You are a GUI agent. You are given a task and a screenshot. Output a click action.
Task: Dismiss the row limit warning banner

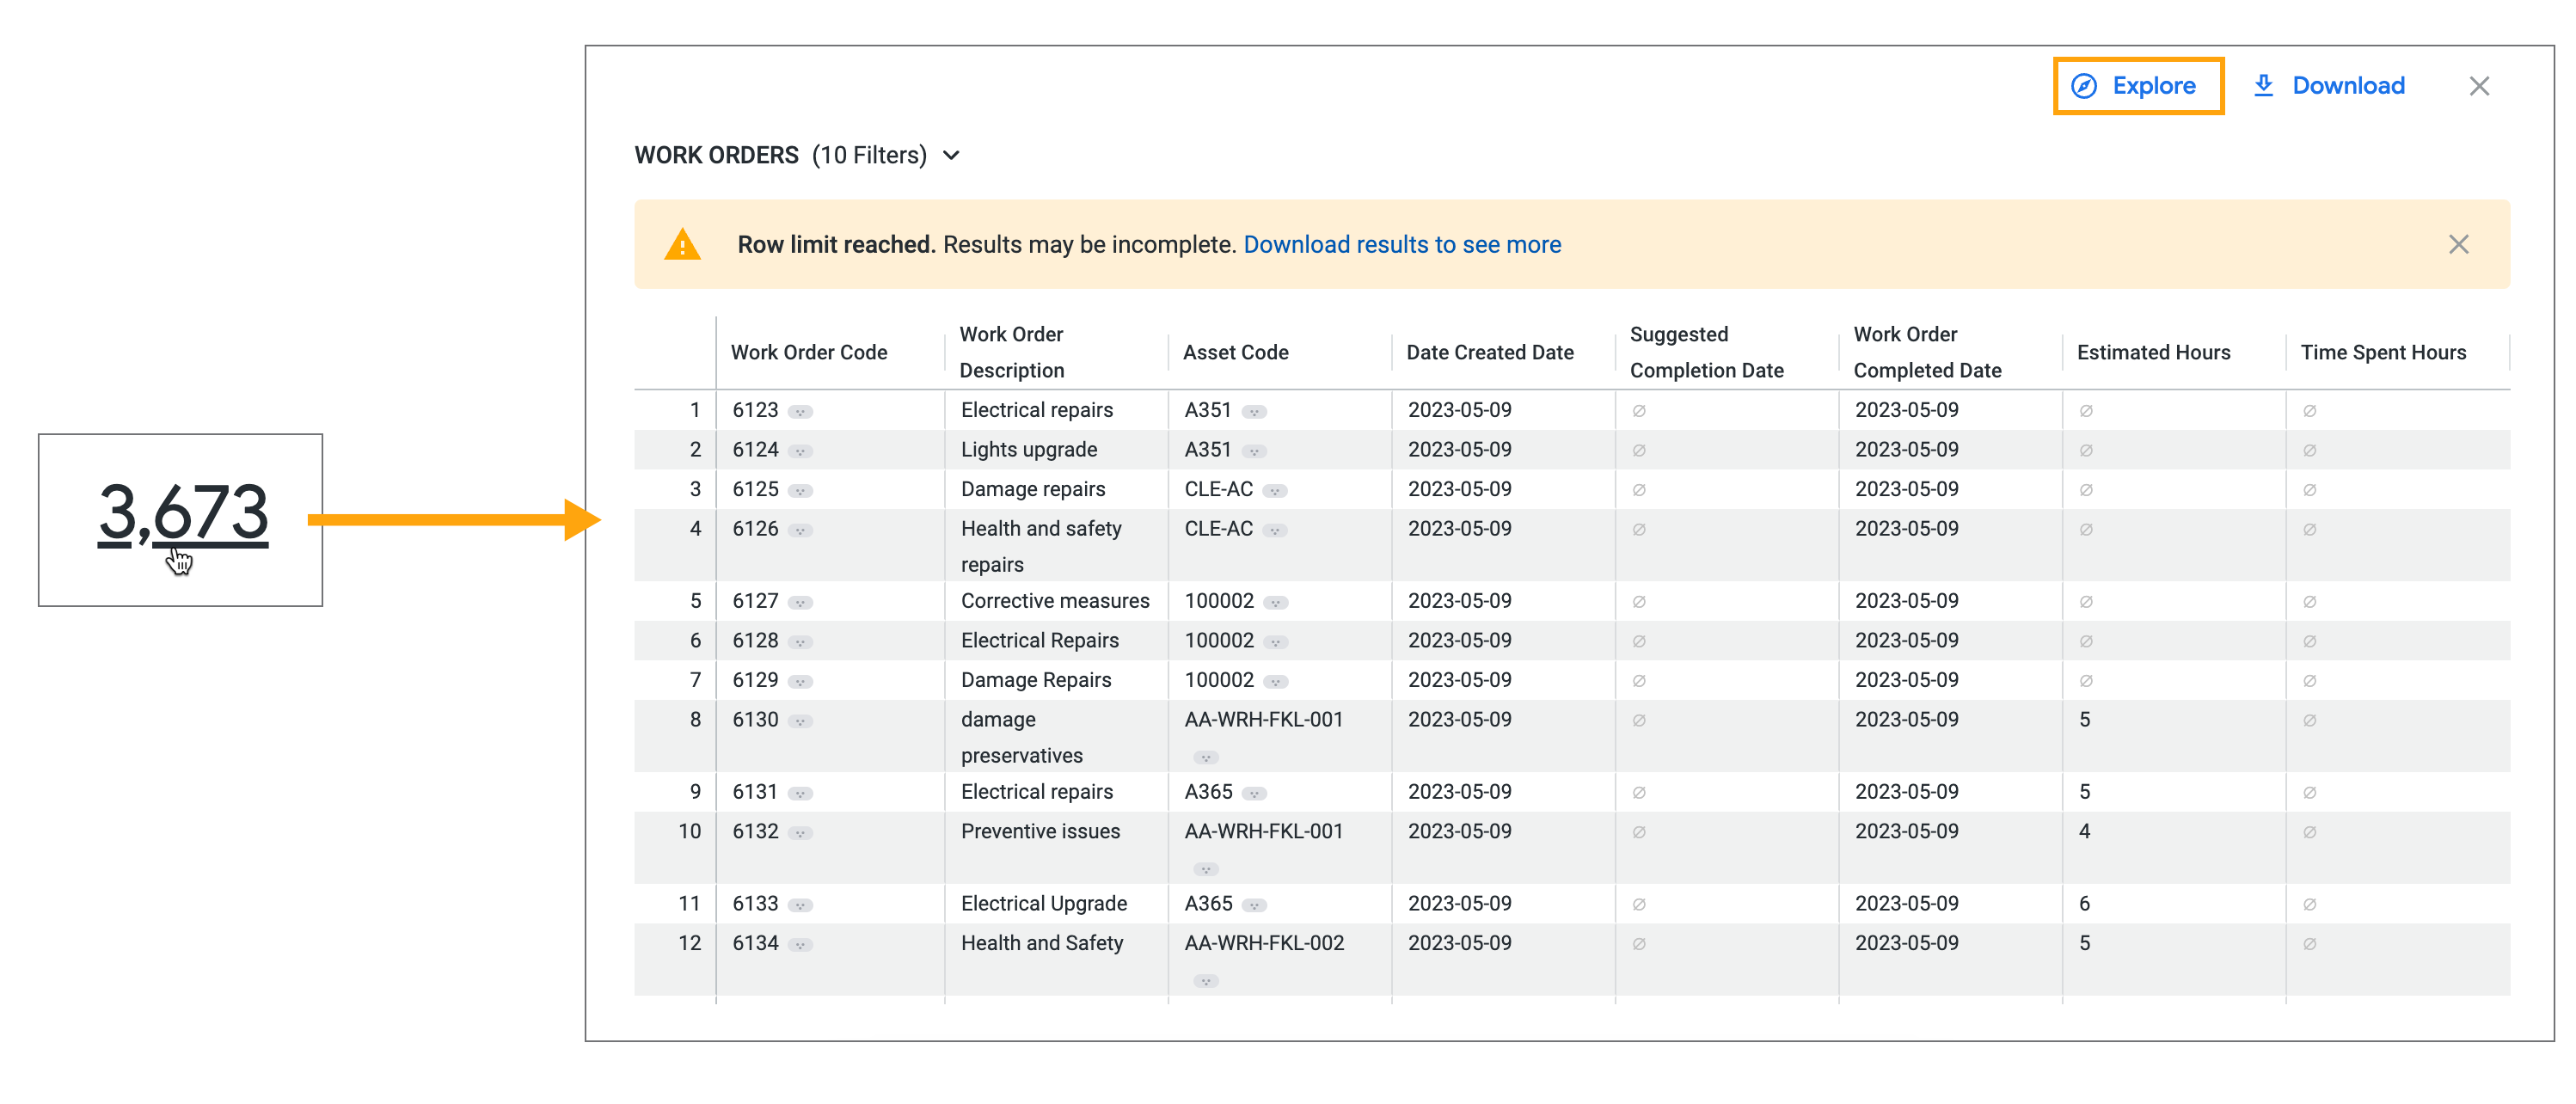(2458, 245)
